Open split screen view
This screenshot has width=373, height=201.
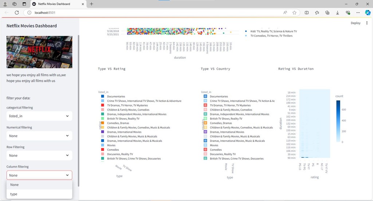click(x=307, y=13)
